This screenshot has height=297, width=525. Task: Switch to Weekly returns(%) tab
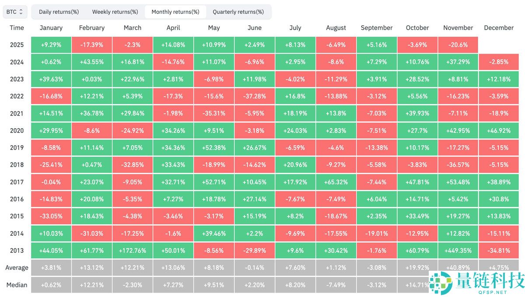[115, 12]
